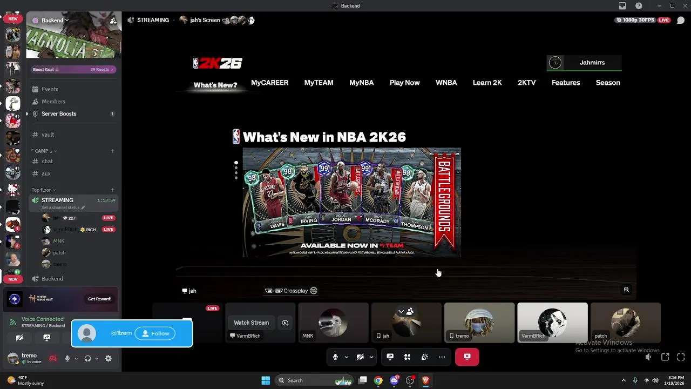Click the 1080p 30FPS stream quality badge
Image resolution: width=691 pixels, height=389 pixels.
click(635, 20)
